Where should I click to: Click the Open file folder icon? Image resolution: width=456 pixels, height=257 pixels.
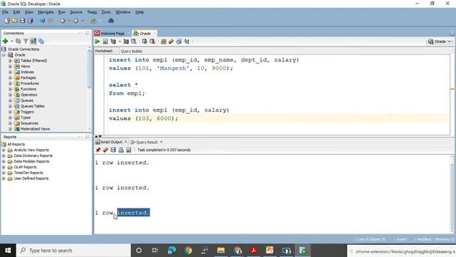14,21
